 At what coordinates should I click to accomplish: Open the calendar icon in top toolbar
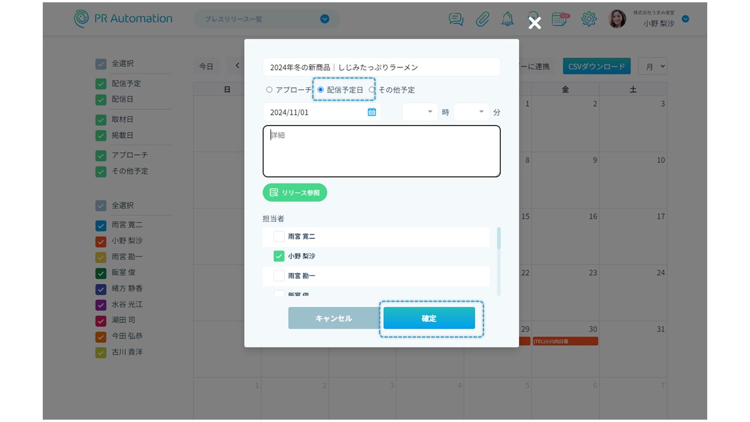(x=560, y=19)
